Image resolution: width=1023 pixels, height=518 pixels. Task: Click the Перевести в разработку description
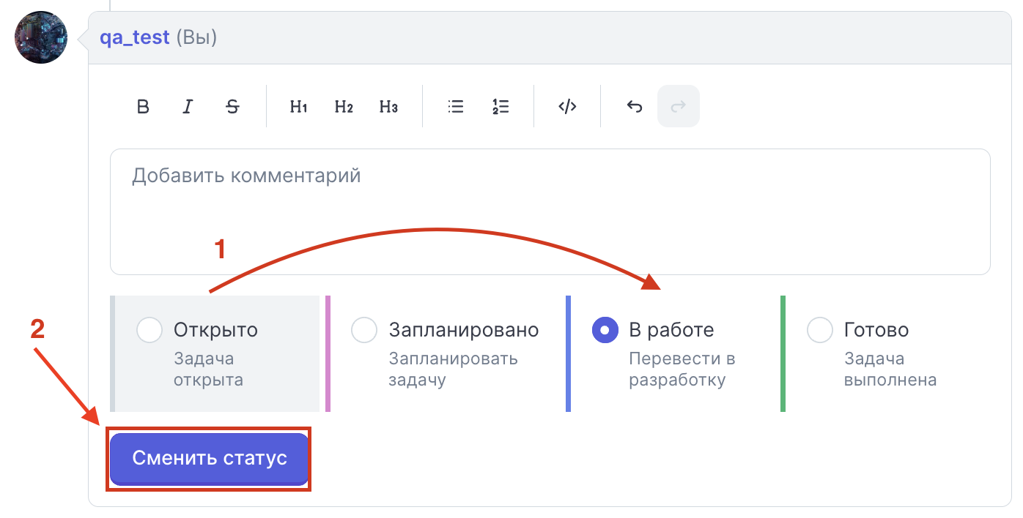(682, 369)
